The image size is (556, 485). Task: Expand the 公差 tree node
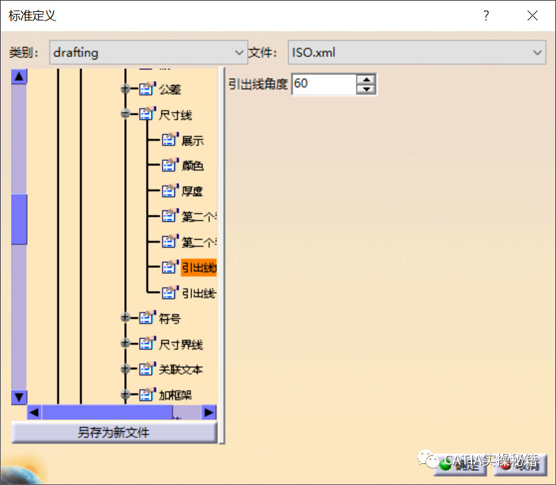point(125,89)
